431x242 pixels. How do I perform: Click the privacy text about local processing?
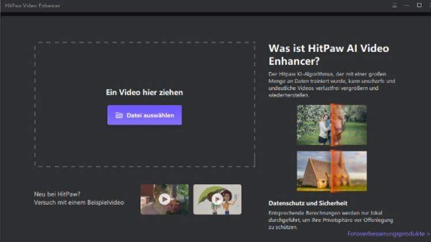pos(324,220)
